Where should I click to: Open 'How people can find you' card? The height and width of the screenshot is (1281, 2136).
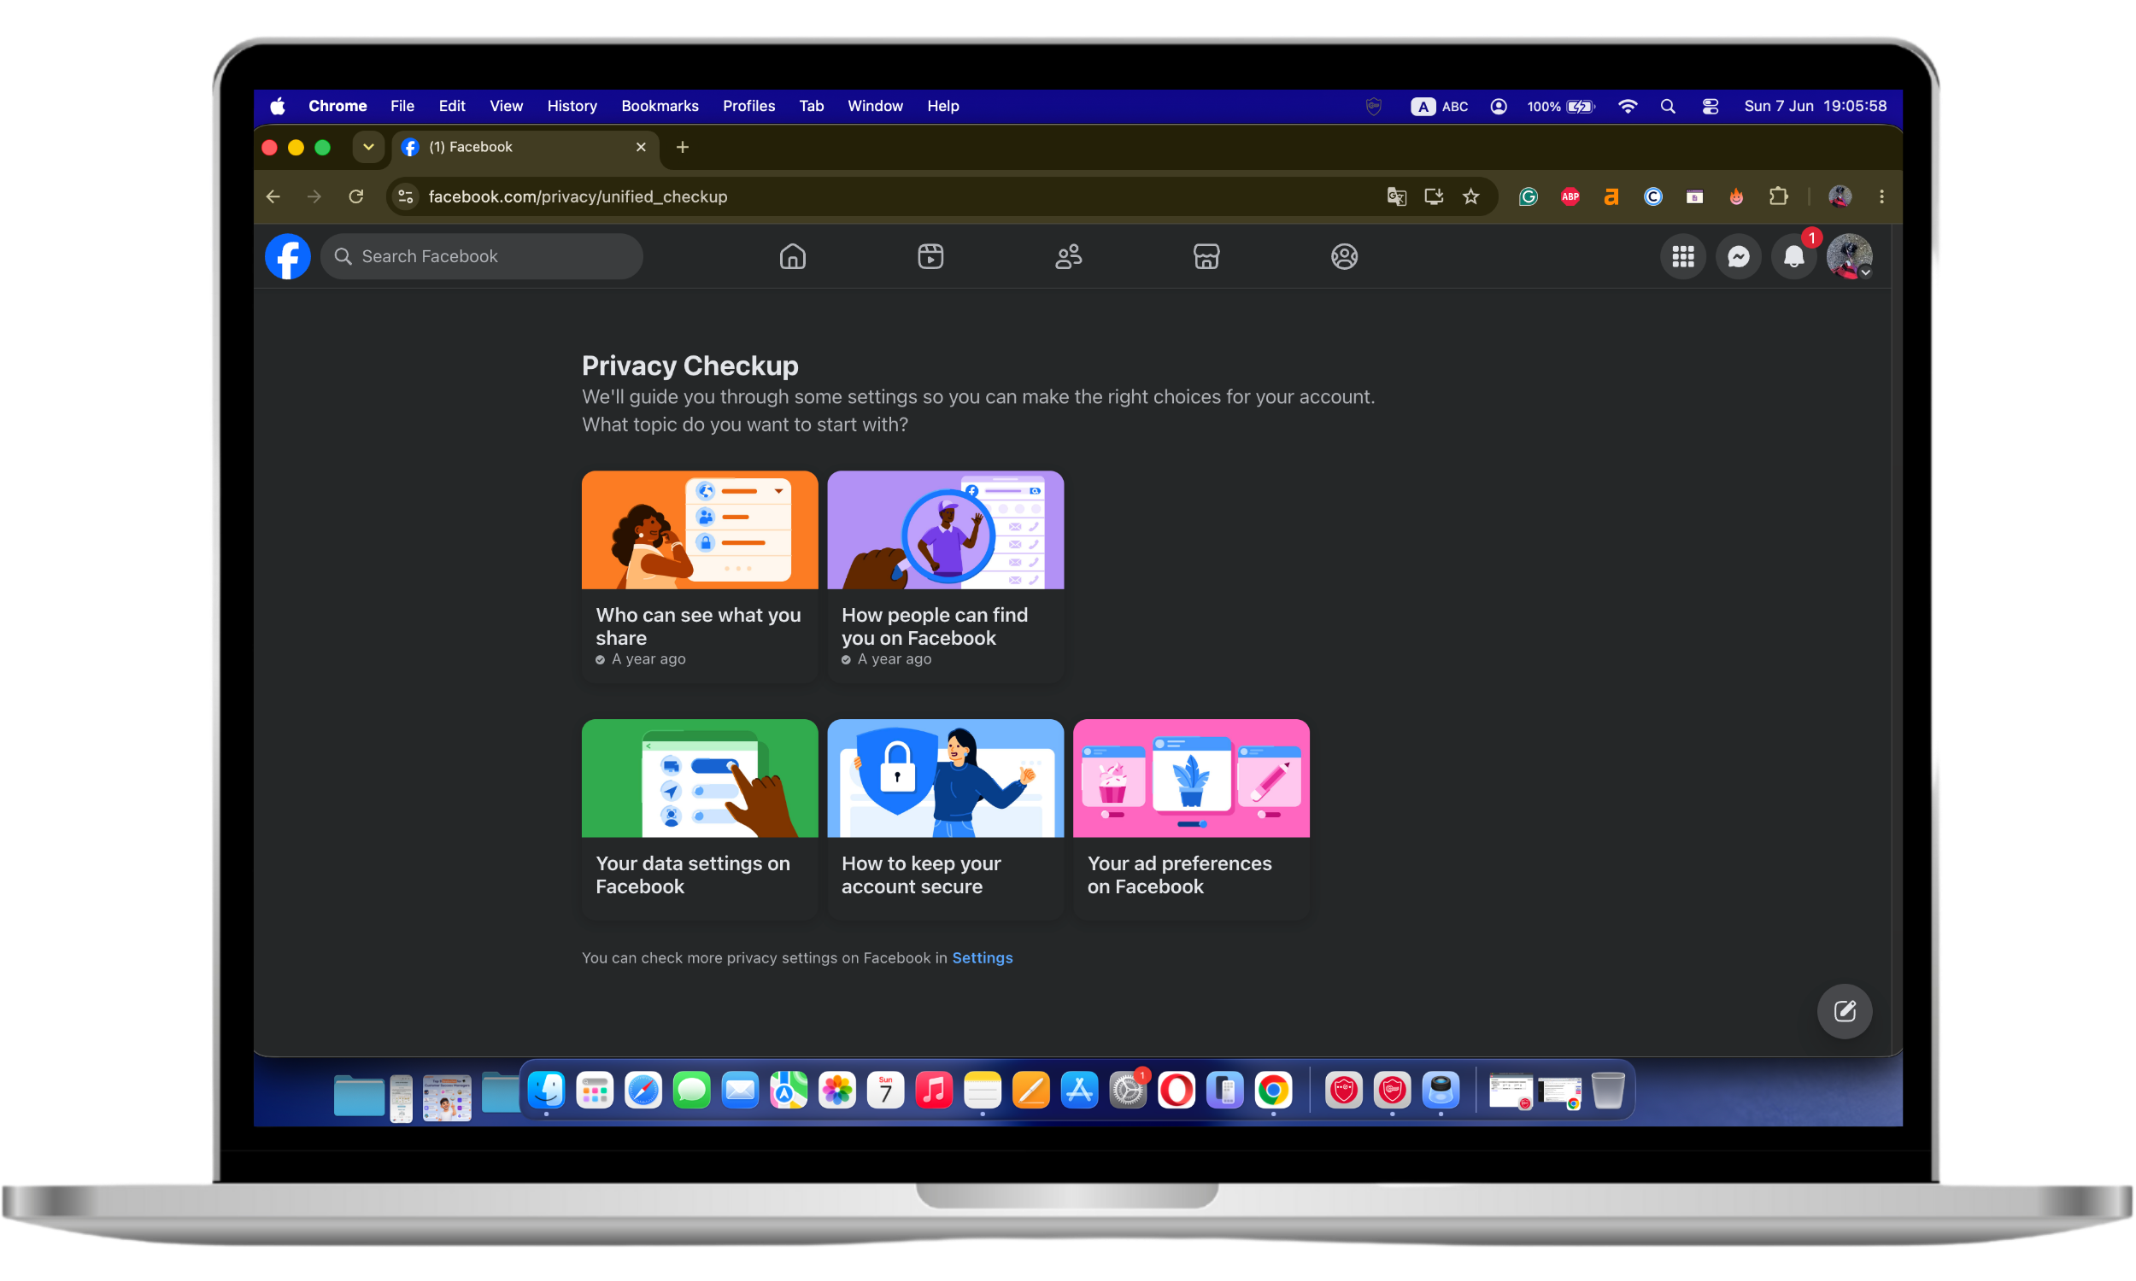coord(946,576)
